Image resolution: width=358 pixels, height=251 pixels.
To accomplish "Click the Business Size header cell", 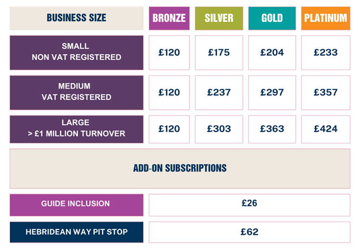I will pos(76,18).
